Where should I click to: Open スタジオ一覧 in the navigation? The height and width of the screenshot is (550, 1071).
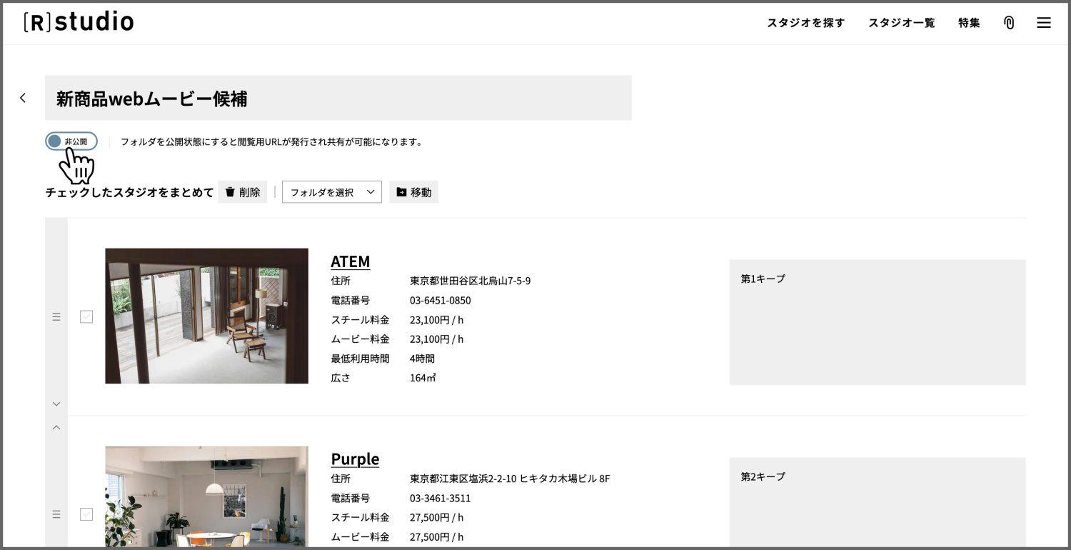click(901, 23)
